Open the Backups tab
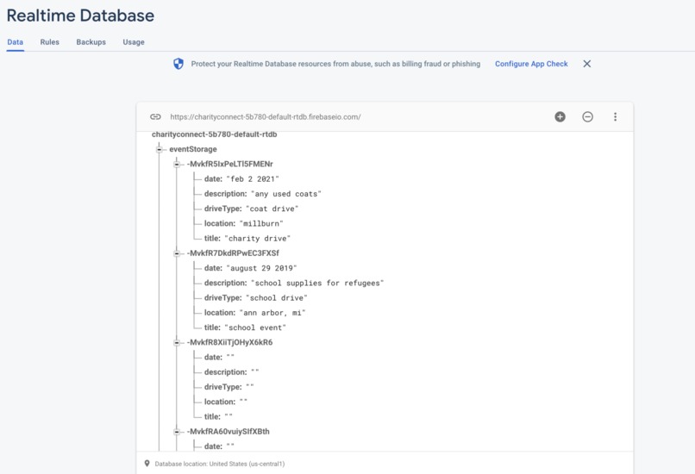Image resolution: width=695 pixels, height=474 pixels. (91, 42)
